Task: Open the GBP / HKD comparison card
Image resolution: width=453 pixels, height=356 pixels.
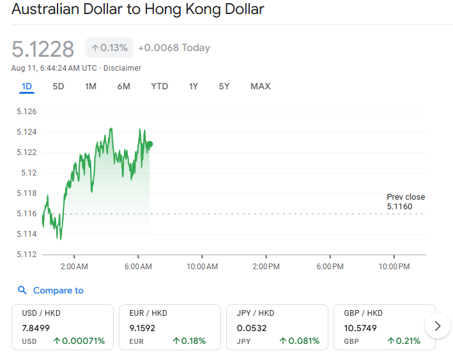Action: 384,327
